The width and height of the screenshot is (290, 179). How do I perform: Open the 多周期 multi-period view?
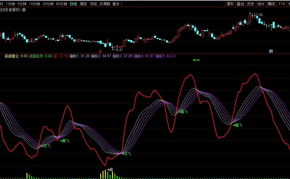(105, 4)
